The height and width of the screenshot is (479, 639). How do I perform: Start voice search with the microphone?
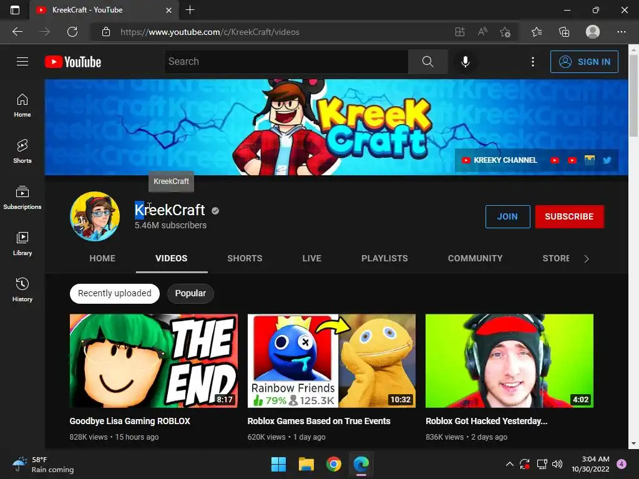pyautogui.click(x=466, y=62)
